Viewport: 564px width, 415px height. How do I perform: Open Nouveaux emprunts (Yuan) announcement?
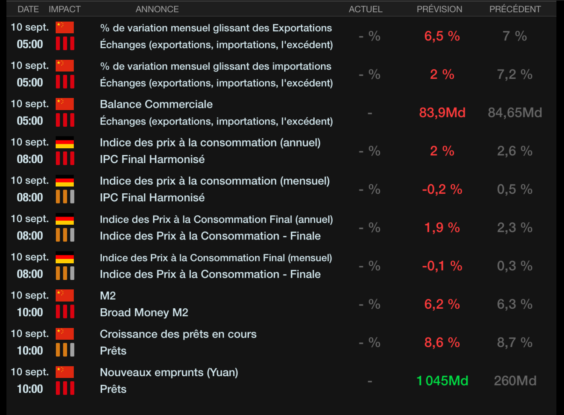click(x=169, y=373)
